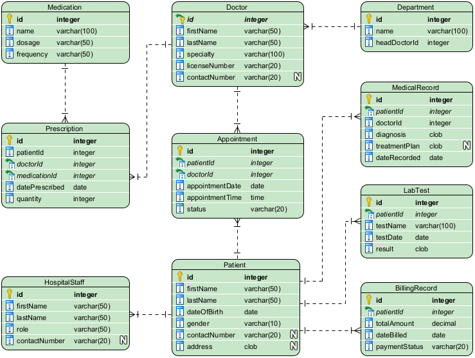Click the foreign key icon beside BillingRecord patientId
475x358 pixels.
click(369, 312)
